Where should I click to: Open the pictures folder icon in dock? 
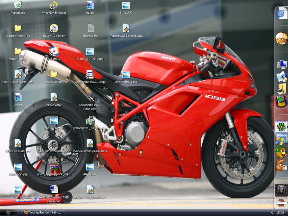click(282, 89)
